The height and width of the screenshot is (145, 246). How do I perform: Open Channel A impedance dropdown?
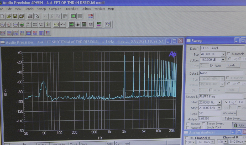tap(194, 142)
